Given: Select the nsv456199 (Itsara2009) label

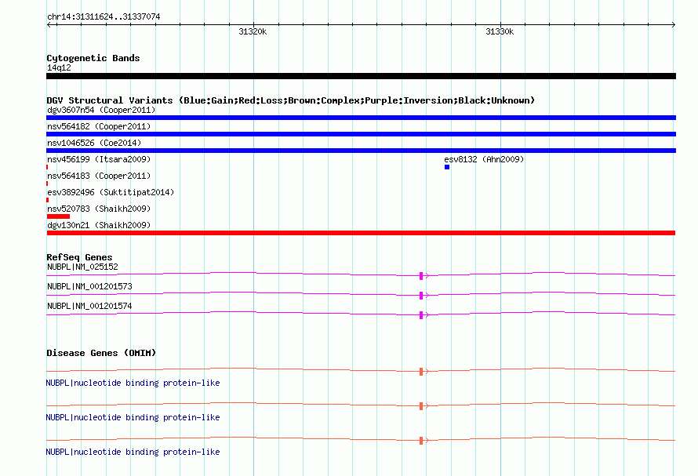Looking at the screenshot, I should [x=99, y=159].
